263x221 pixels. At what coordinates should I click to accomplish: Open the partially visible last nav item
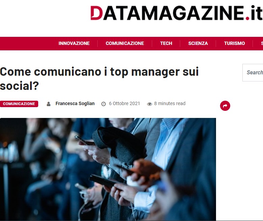[262, 43]
